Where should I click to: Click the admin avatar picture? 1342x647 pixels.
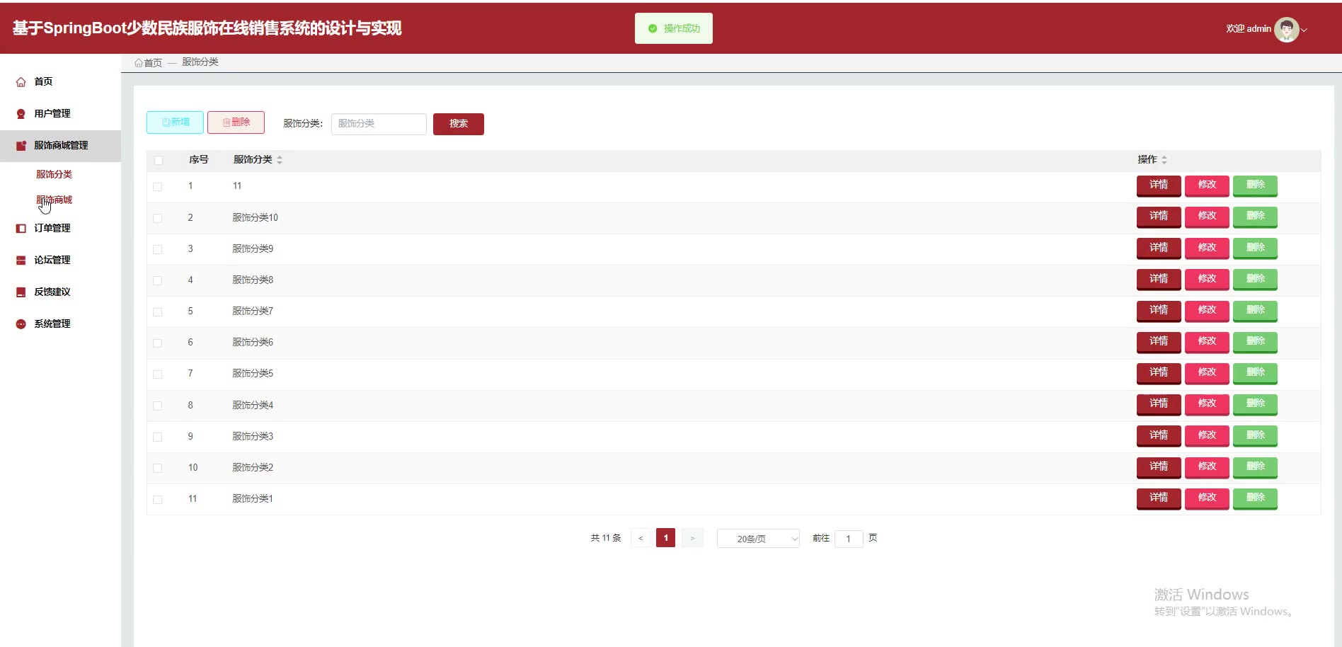click(1286, 29)
